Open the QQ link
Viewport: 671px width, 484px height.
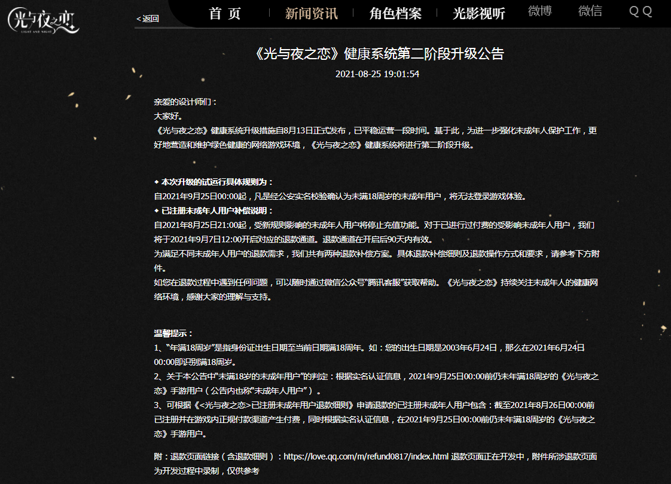coord(640,11)
